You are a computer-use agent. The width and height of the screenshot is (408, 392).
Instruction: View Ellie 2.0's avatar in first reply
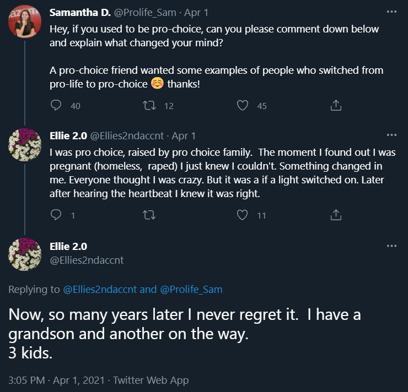tap(25, 145)
